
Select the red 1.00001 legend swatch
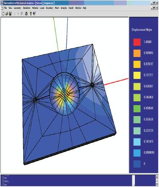coord(137,42)
